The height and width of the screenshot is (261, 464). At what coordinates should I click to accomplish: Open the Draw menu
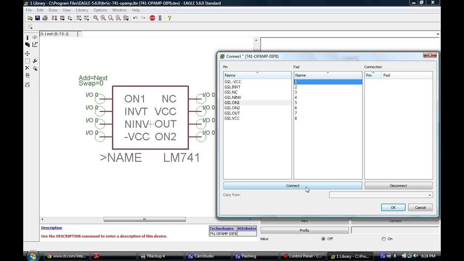coord(53,10)
